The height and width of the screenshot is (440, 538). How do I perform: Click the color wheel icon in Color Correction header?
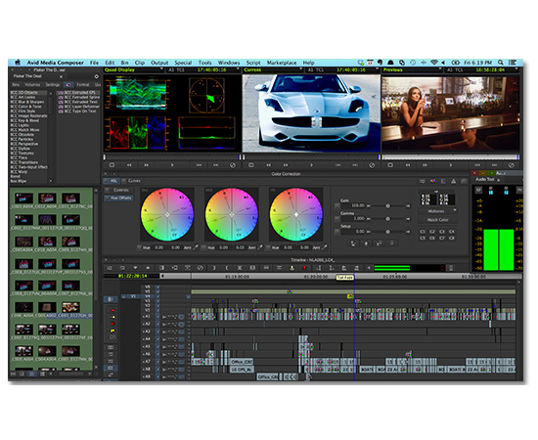pyautogui.click(x=433, y=181)
